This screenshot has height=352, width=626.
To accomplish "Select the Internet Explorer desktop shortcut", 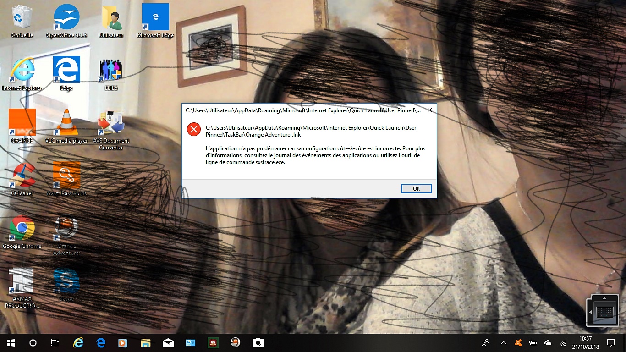I will (x=22, y=74).
